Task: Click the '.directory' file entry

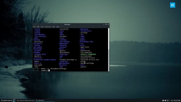Action: pos(38,42)
